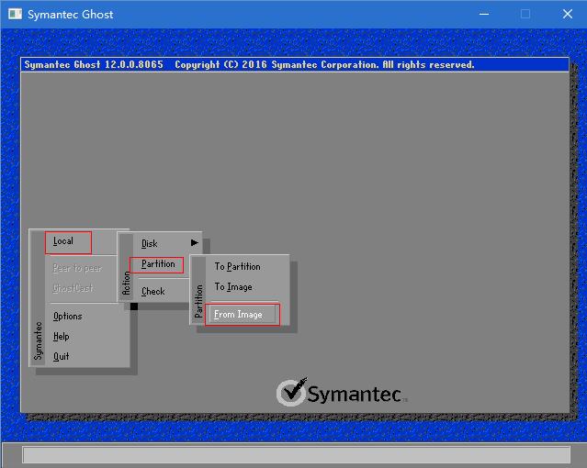Viewport: 587px width, 468px height.
Task: Open the Disk menu entry
Action: pos(150,243)
